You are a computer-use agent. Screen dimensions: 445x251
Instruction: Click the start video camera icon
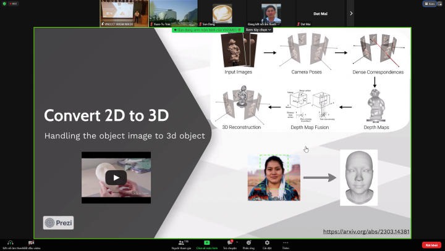pos(32,243)
